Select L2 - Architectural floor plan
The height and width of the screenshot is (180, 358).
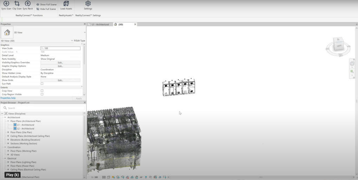tap(26, 129)
